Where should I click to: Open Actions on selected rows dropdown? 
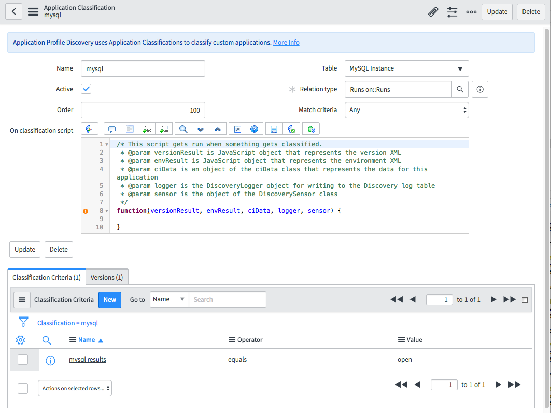[x=75, y=388]
